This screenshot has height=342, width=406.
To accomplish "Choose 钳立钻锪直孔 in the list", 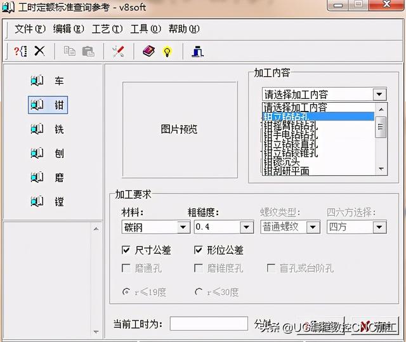I will point(318,143).
